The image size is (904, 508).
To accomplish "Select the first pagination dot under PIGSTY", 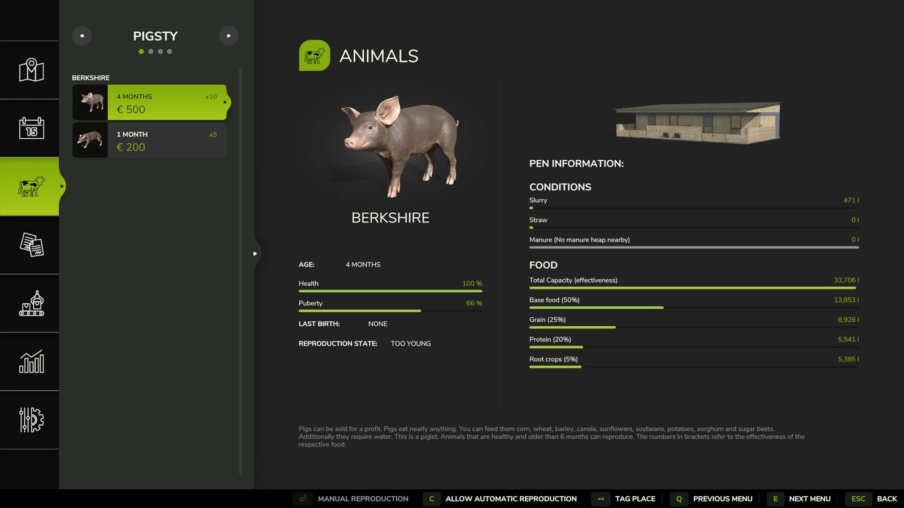I will click(x=141, y=51).
